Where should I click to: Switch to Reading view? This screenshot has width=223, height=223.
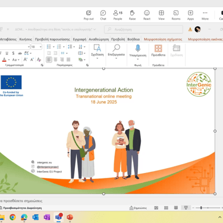tap(176, 208)
